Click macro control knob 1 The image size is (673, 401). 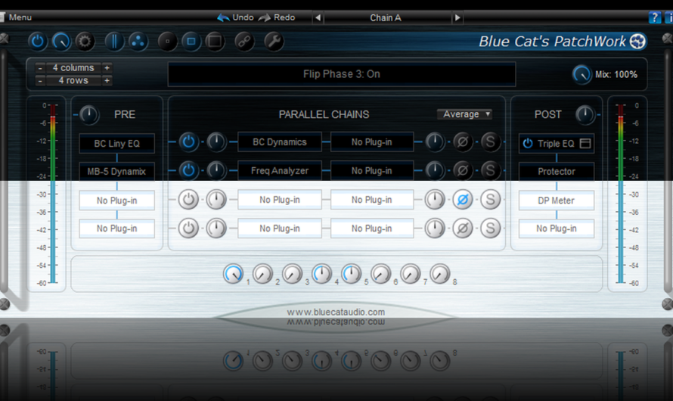coord(234,274)
